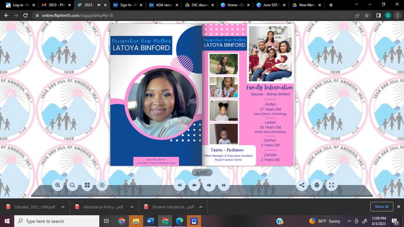Screen dimensions: 404x227
Task: Click the Family Information heading
Action: tap(270, 87)
